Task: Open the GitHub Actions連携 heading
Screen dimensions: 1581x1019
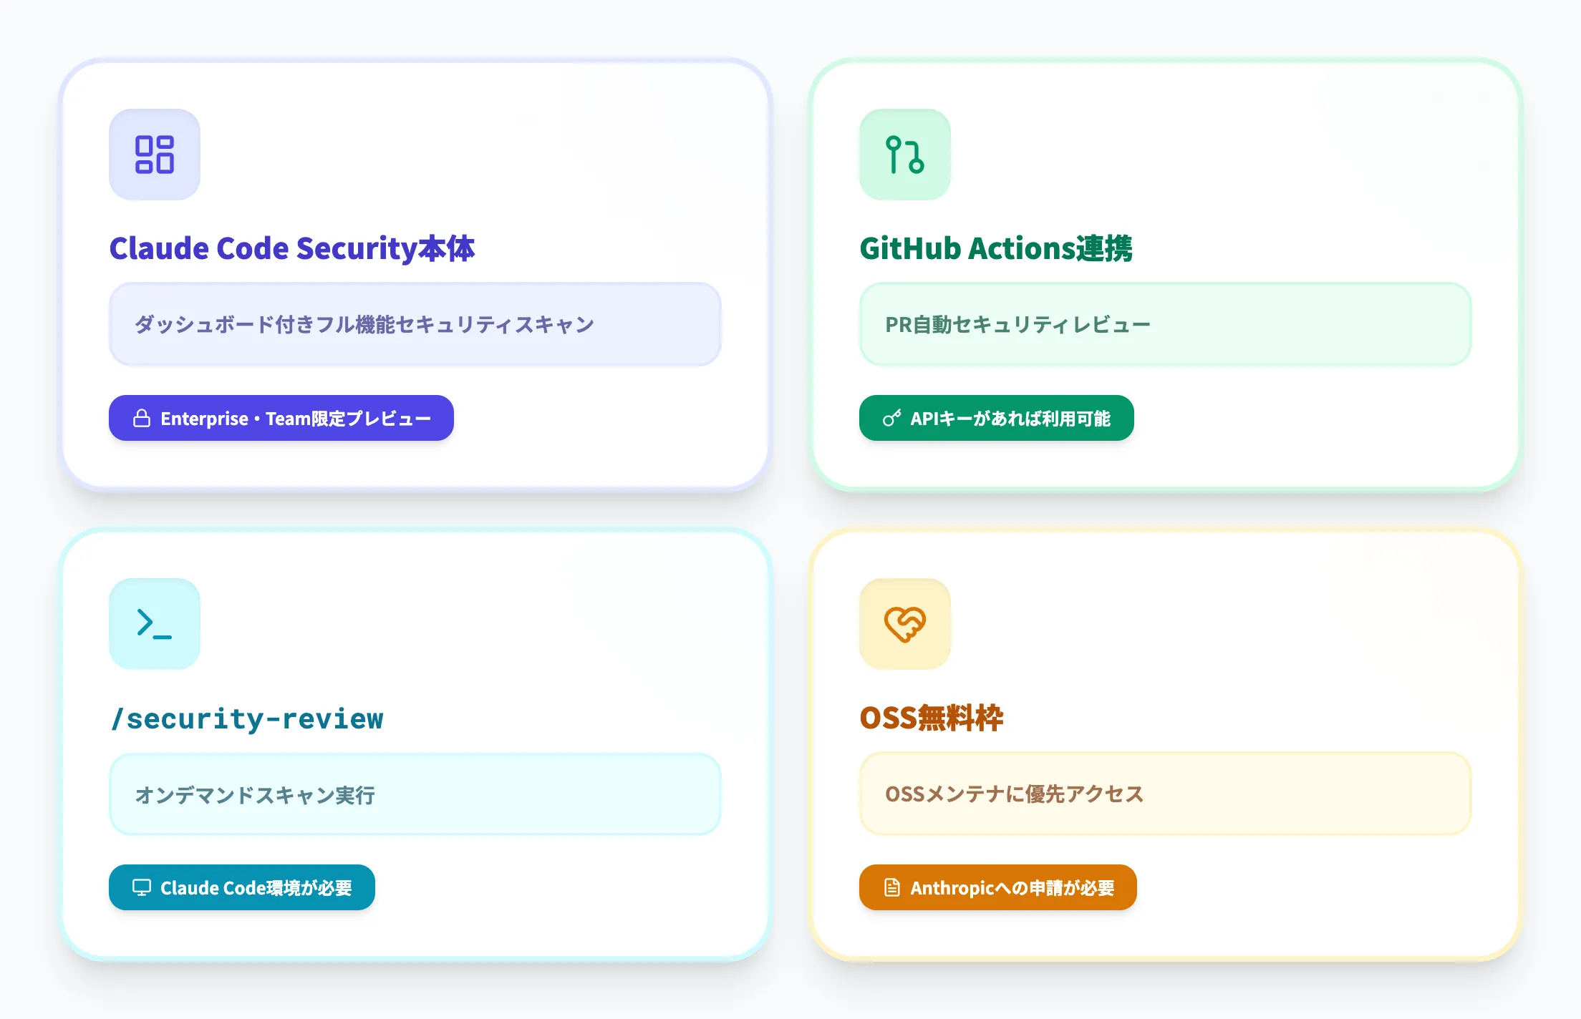Action: (x=996, y=248)
